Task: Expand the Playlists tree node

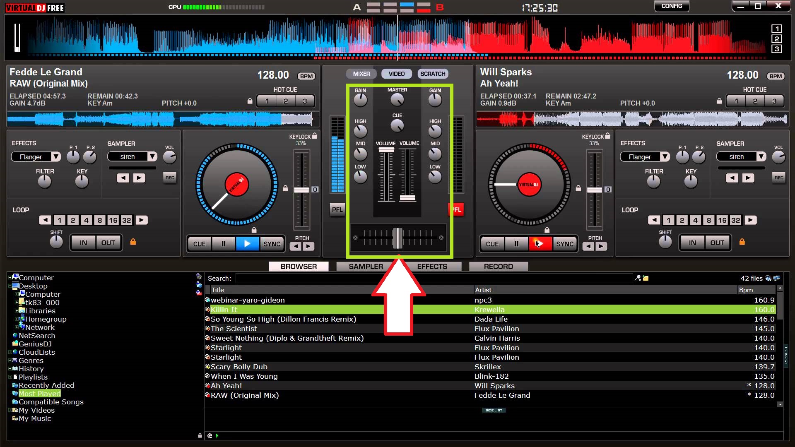Action: (x=10, y=377)
